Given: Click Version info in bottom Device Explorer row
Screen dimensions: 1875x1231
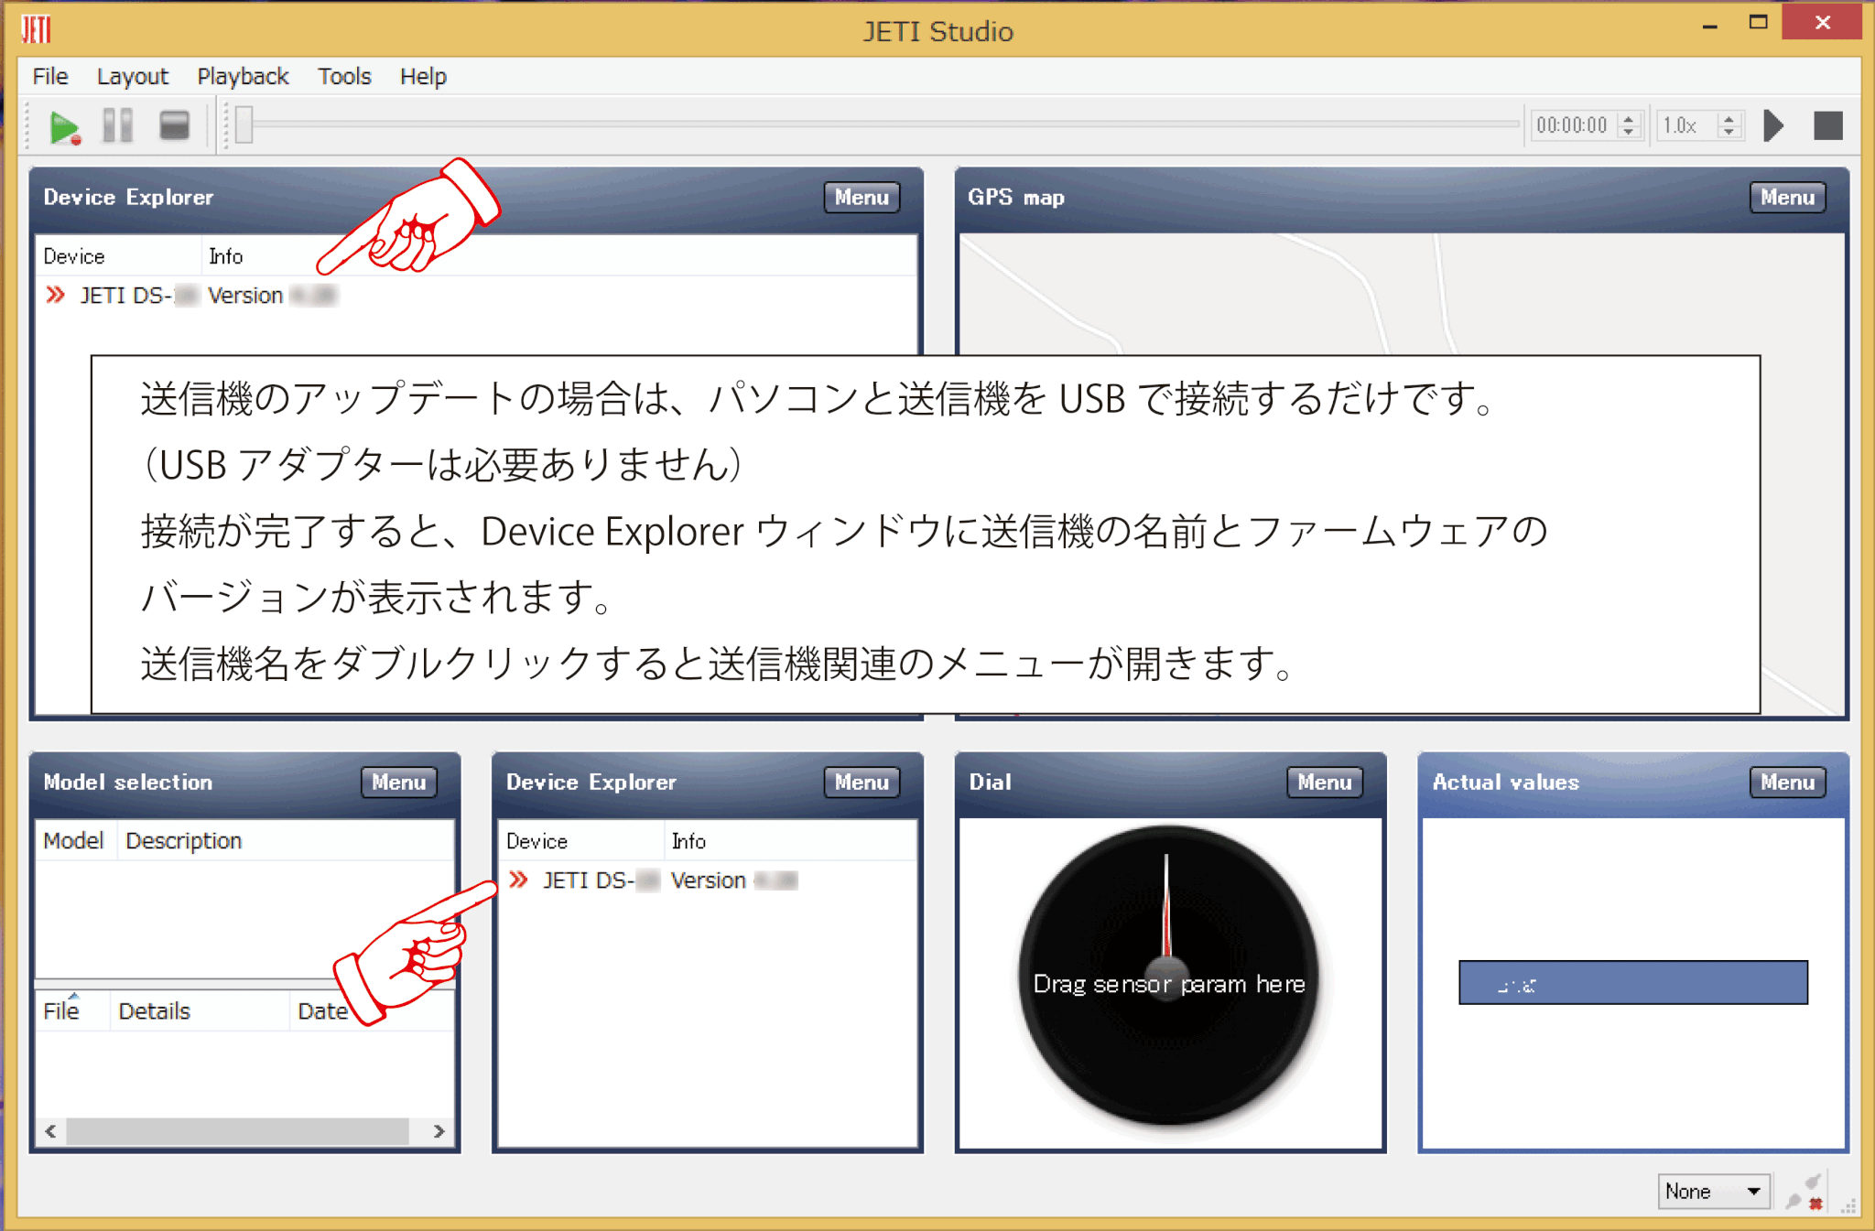Looking at the screenshot, I should [733, 880].
